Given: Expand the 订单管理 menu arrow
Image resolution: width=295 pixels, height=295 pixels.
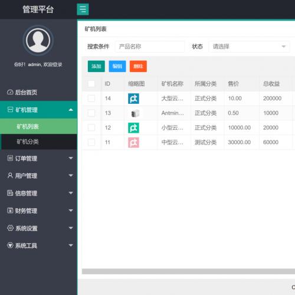Looking at the screenshot, I should click(x=71, y=158).
